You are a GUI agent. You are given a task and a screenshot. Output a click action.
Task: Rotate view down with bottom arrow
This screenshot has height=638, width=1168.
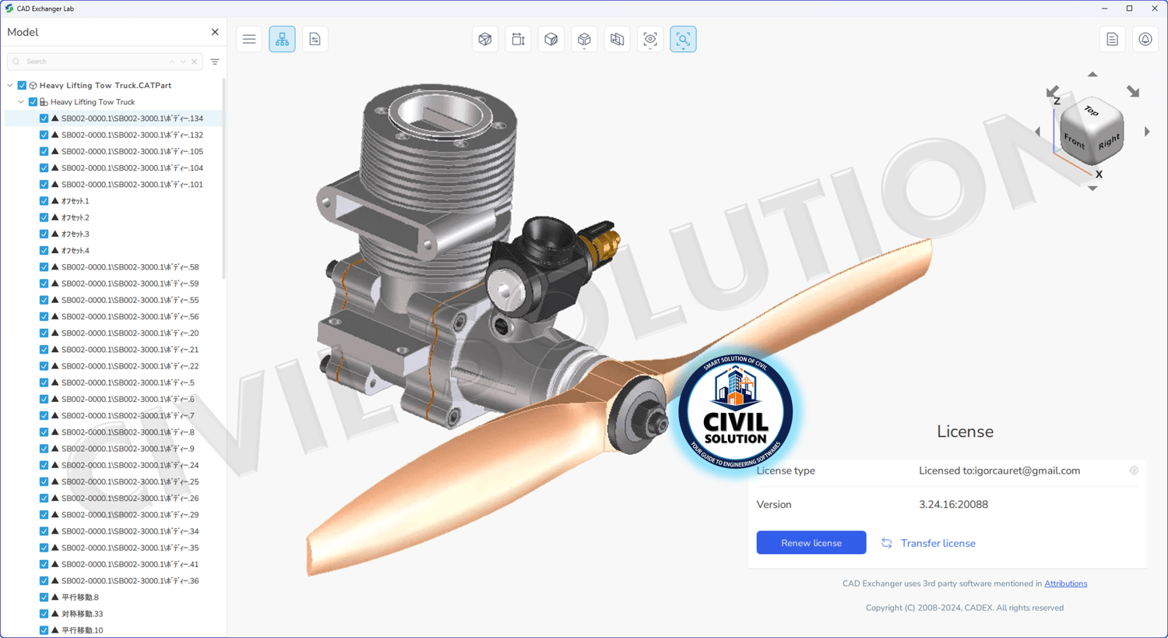pos(1092,188)
